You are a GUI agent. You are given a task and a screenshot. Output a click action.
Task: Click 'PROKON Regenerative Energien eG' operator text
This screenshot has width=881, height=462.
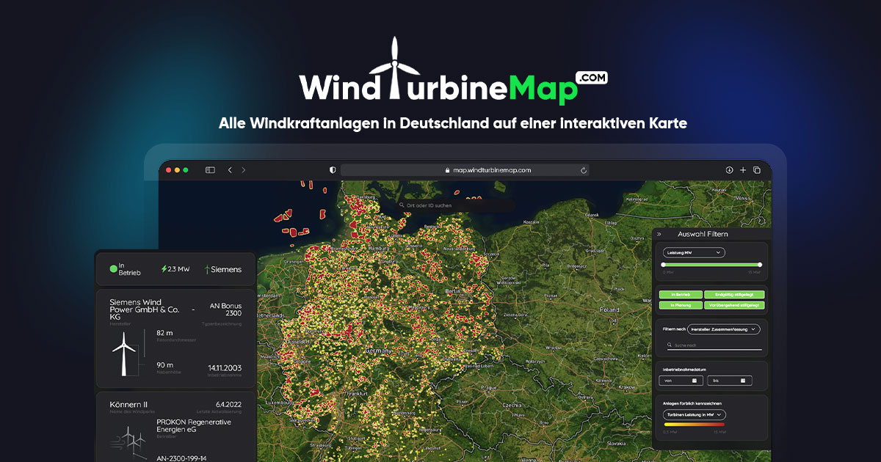[x=194, y=426]
